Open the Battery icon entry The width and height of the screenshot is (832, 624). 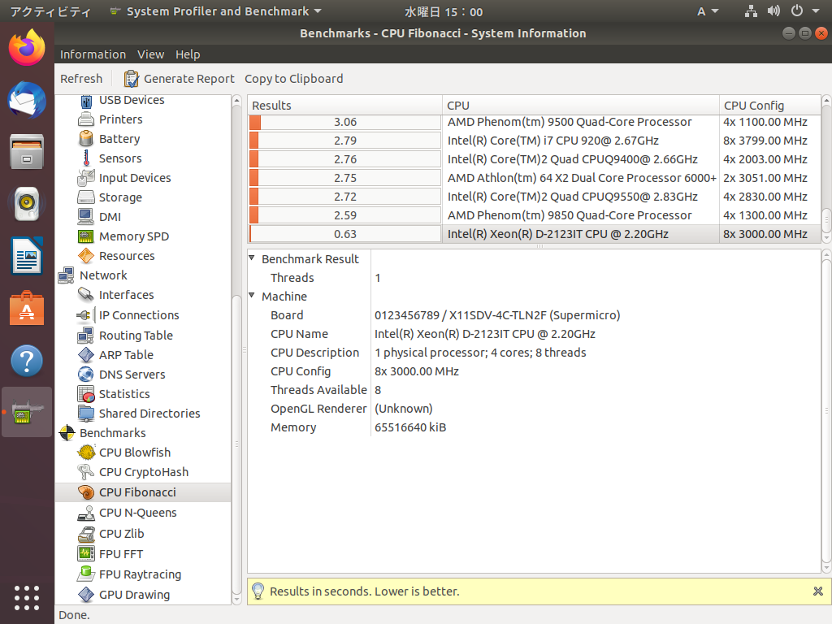click(x=86, y=139)
